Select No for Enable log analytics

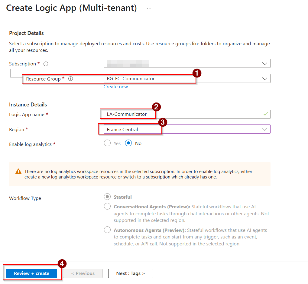pyautogui.click(x=128, y=144)
